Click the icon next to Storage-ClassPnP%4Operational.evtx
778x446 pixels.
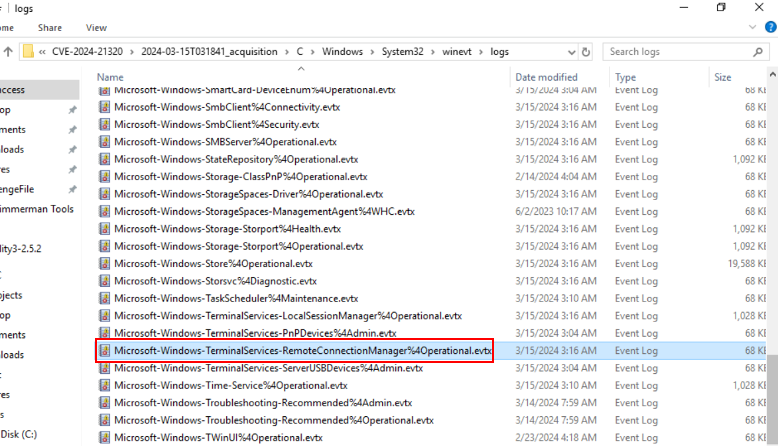point(104,176)
